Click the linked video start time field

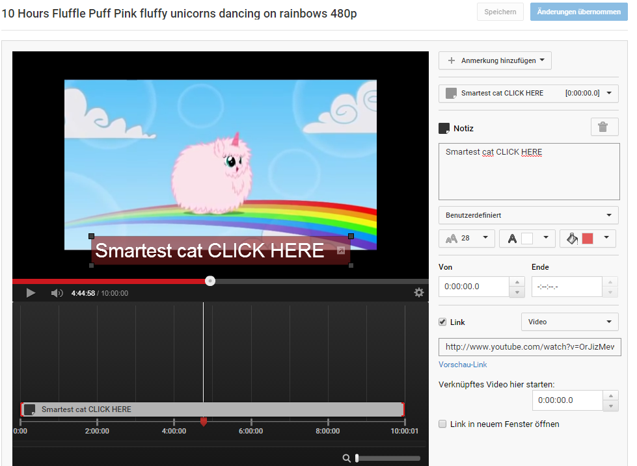point(567,400)
